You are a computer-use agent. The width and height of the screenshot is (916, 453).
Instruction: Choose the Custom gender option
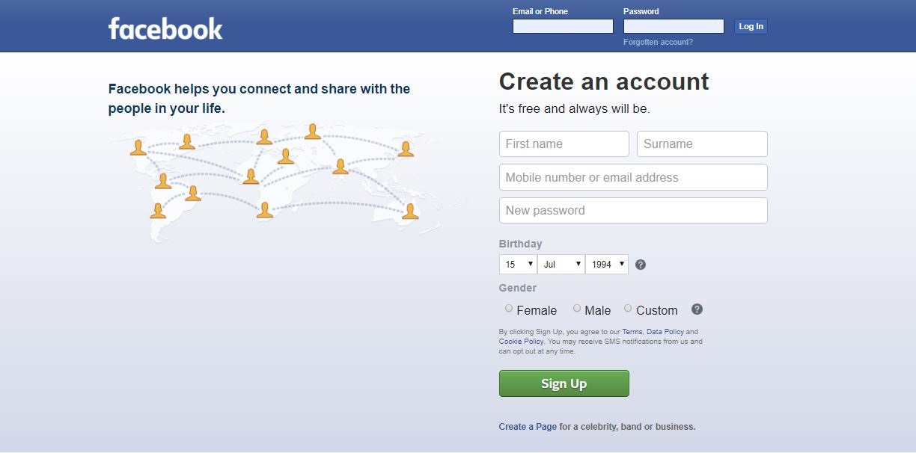628,308
